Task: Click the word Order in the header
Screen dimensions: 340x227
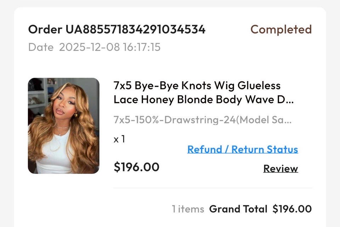Action: (x=45, y=29)
